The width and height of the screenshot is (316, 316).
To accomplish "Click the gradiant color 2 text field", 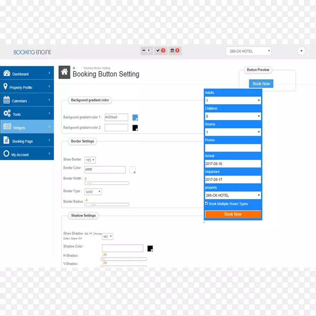I will point(116,128).
